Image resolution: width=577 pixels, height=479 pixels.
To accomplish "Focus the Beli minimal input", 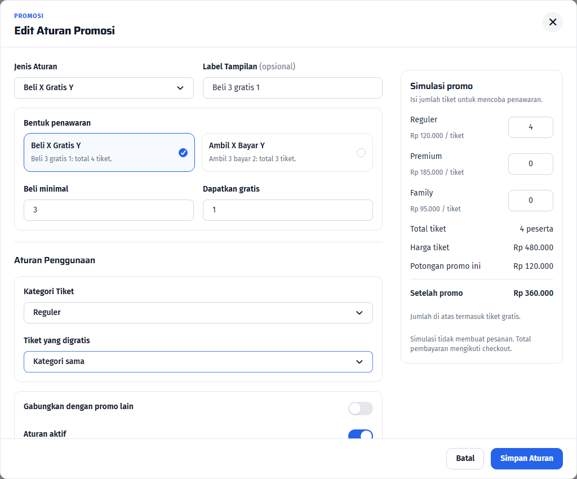I will 109,210.
